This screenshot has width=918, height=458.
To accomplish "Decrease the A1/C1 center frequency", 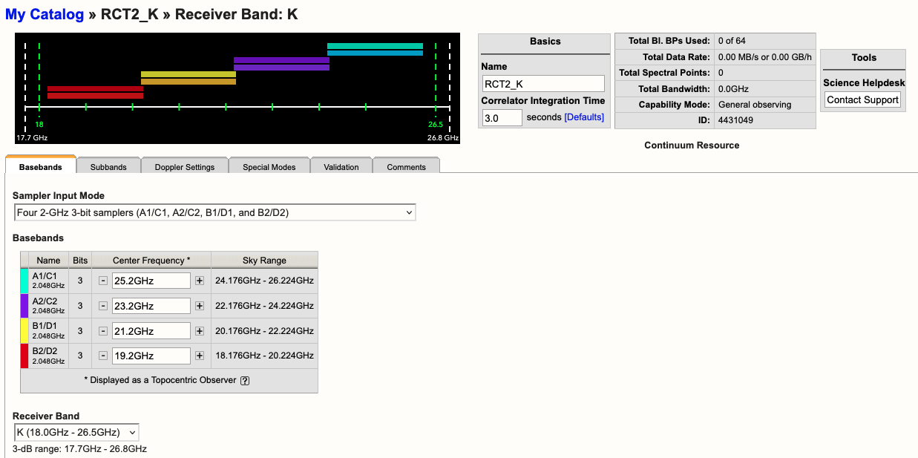I will click(x=102, y=281).
